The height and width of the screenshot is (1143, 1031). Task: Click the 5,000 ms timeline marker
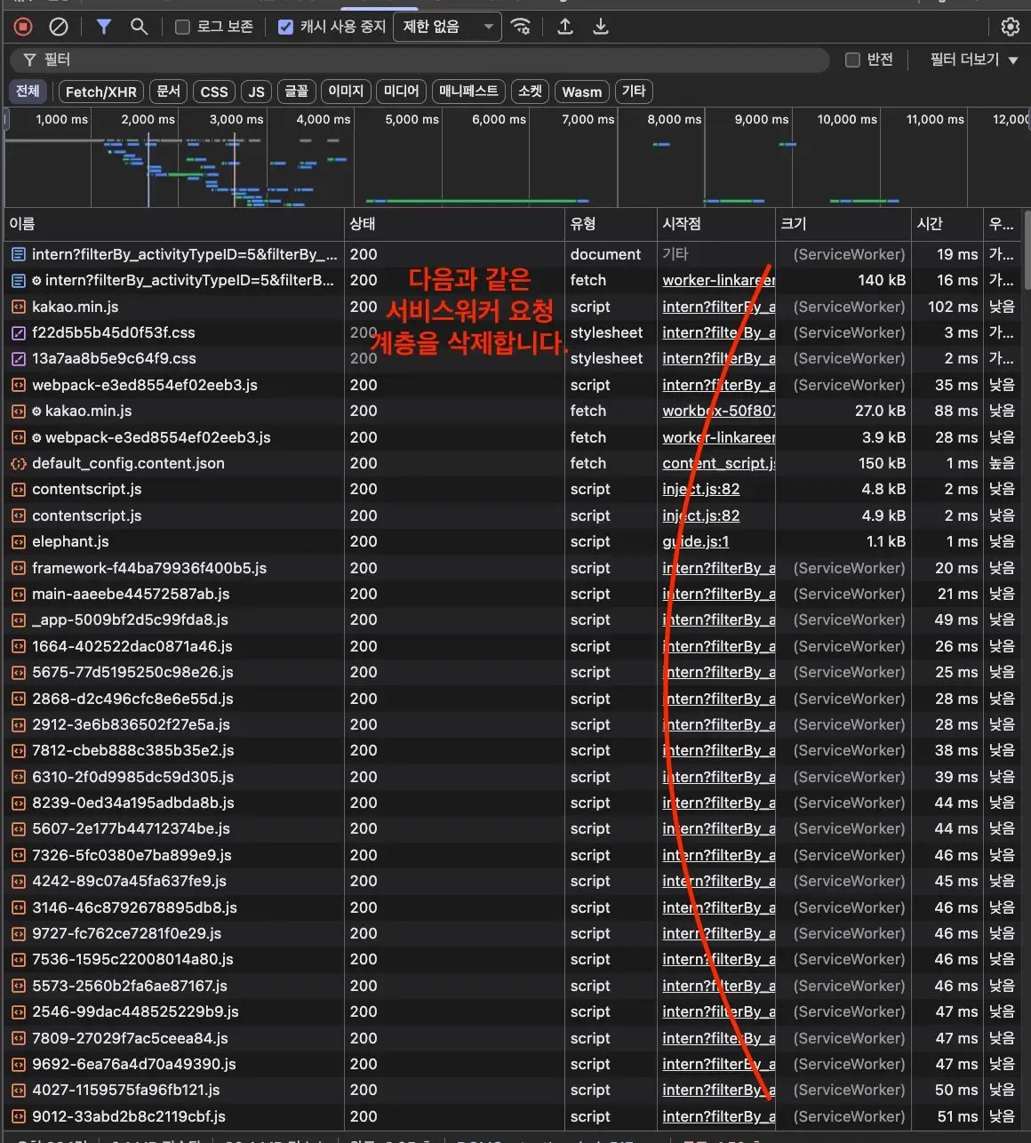click(x=412, y=119)
